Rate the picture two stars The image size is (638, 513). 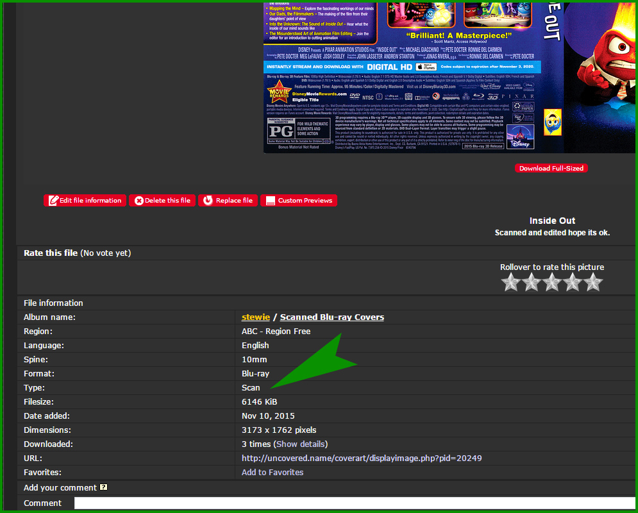tap(531, 282)
